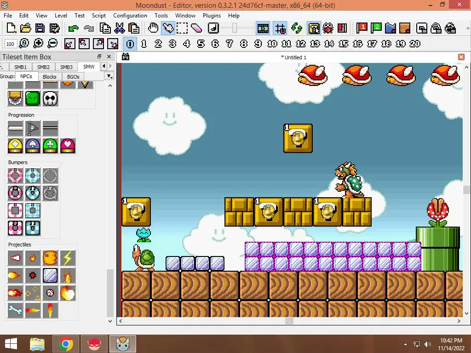Click the tileset tabs left arrow
The height and width of the screenshot is (353, 471).
[x=104, y=66]
